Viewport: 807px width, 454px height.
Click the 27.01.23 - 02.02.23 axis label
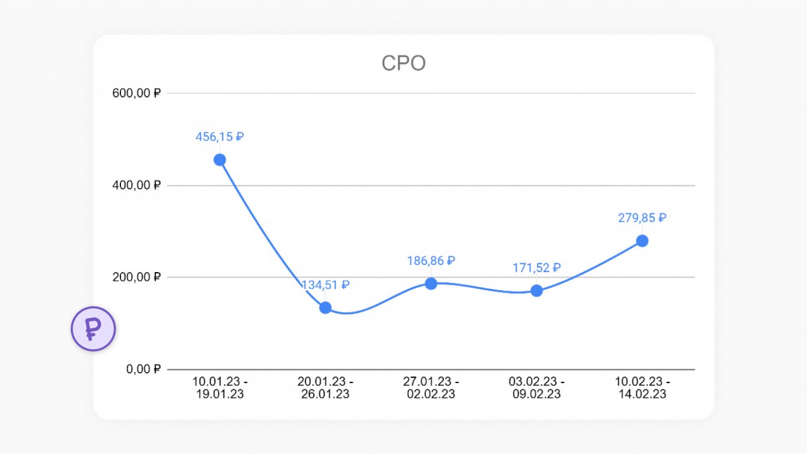tap(431, 388)
